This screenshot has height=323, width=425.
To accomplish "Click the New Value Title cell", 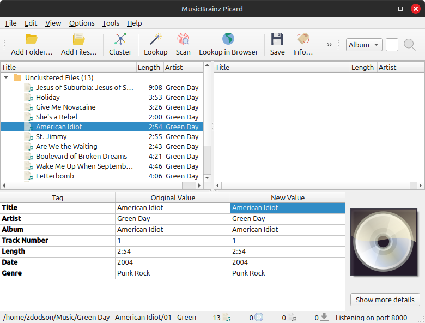I will click(288, 208).
